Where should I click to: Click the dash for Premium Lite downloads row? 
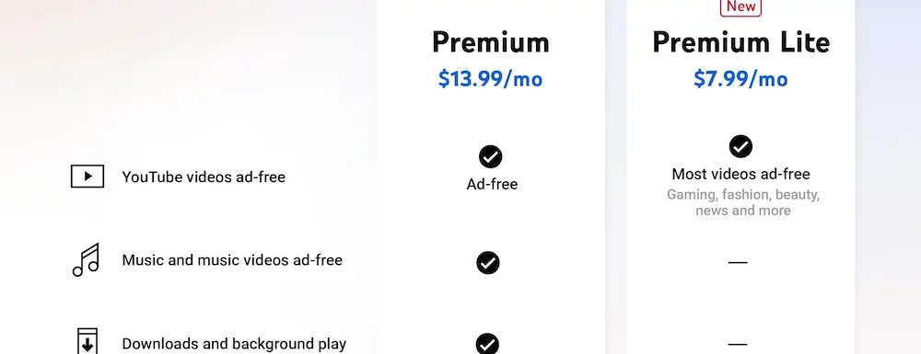(738, 345)
